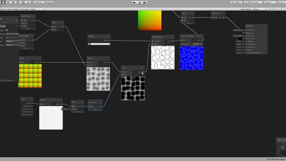Click the Time output port on Time node
The width and height of the screenshot is (286, 161).
coord(32,103)
